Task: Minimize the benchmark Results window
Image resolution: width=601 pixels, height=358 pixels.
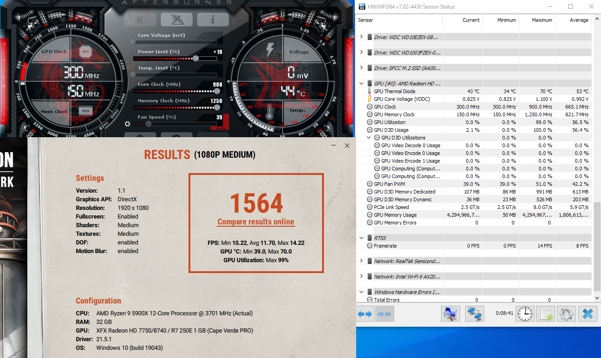Action: click(333, 145)
